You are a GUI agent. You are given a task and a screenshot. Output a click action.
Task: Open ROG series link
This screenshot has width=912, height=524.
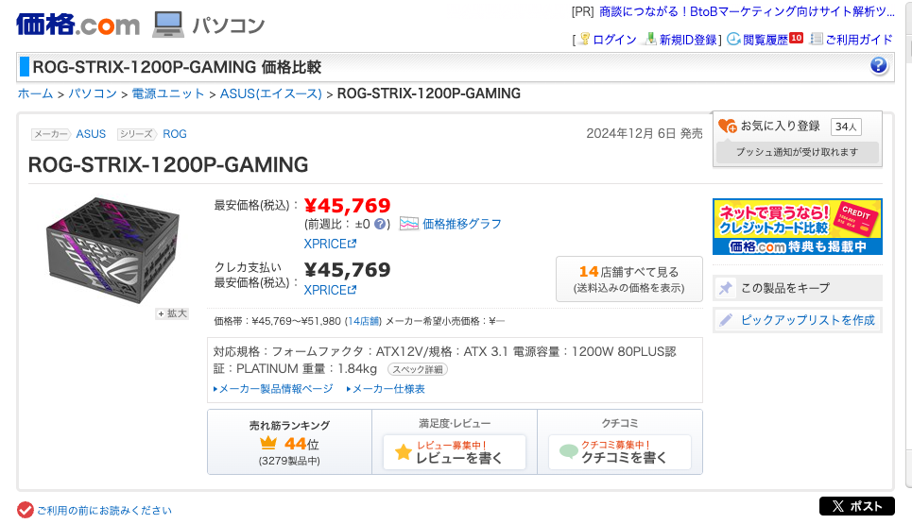pos(175,134)
